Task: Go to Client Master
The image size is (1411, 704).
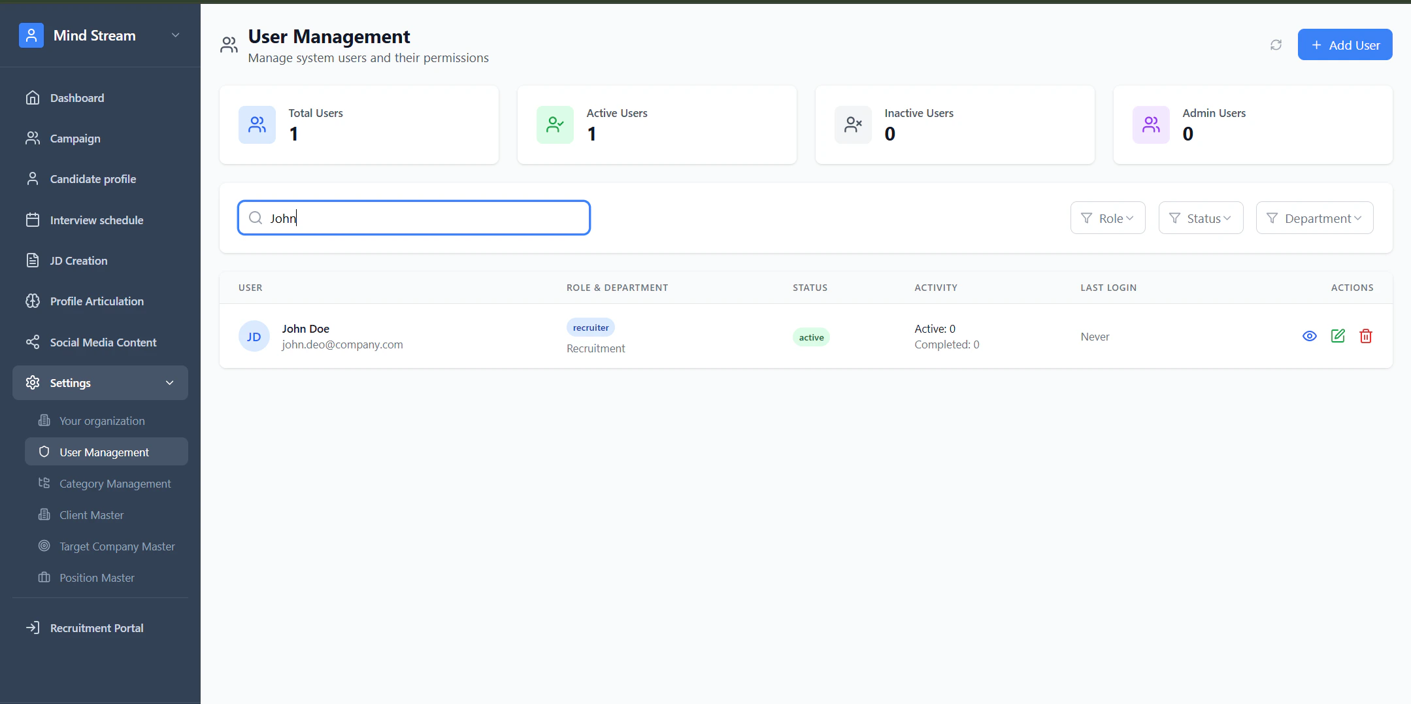Action: tap(107, 515)
